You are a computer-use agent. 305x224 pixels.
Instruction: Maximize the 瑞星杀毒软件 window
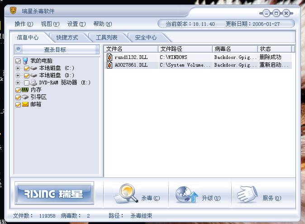tap(276, 13)
